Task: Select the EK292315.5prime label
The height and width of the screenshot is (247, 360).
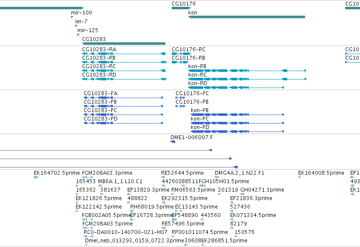Action: pyautogui.click(x=184, y=198)
